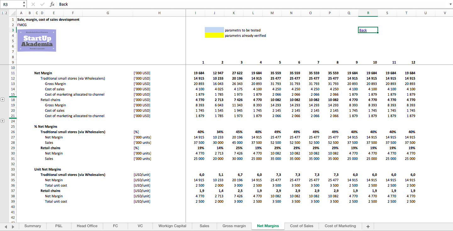Viewport: 453px width, 231px height.
Task: Click the Name Box showing R3
Action: coord(12,4)
